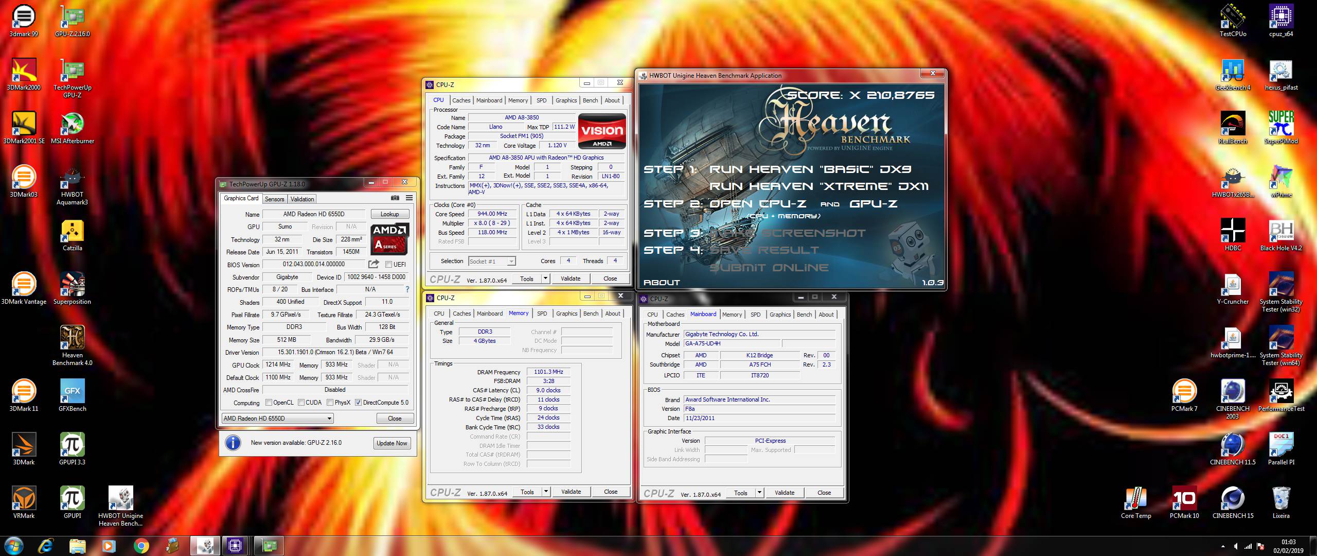This screenshot has width=1317, height=556.
Task: Click Update Now button for GPU-Z
Action: (391, 443)
